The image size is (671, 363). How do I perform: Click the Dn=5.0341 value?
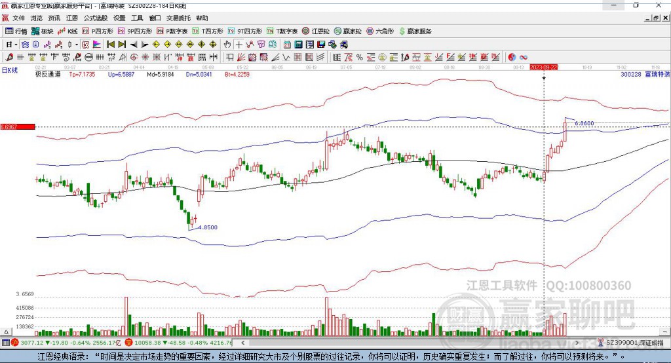coord(199,75)
